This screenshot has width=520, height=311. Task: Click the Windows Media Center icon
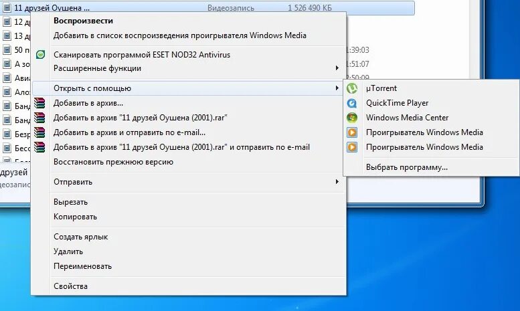click(x=352, y=118)
